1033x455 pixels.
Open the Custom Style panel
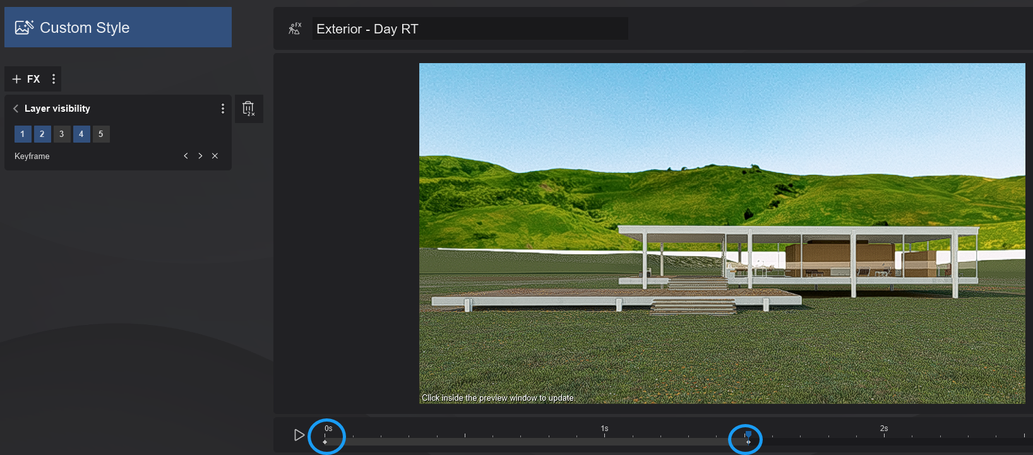coord(117,28)
